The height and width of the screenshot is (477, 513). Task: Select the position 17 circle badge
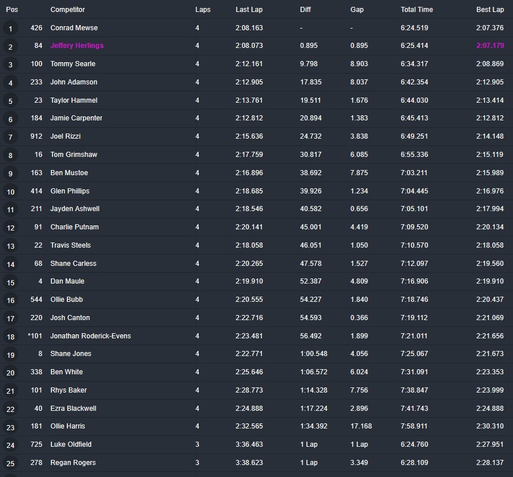pyautogui.click(x=10, y=318)
